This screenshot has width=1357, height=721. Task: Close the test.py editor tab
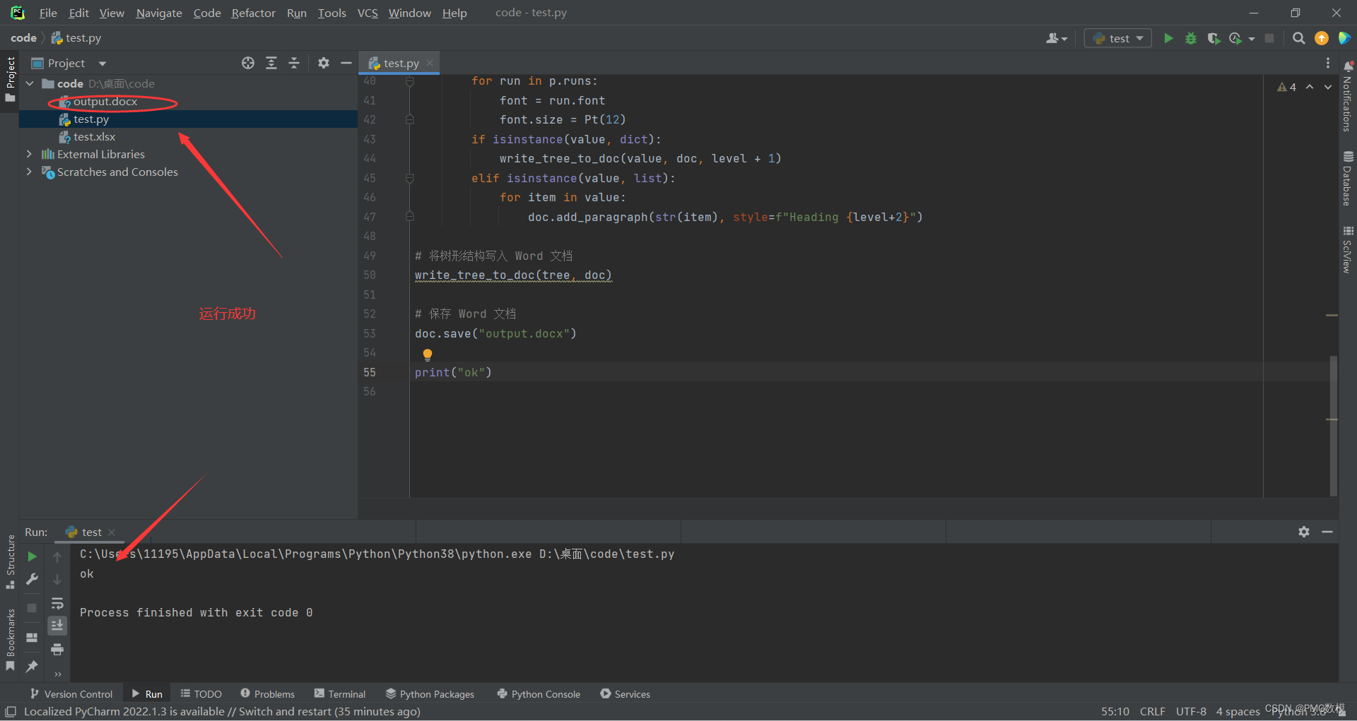coord(430,64)
